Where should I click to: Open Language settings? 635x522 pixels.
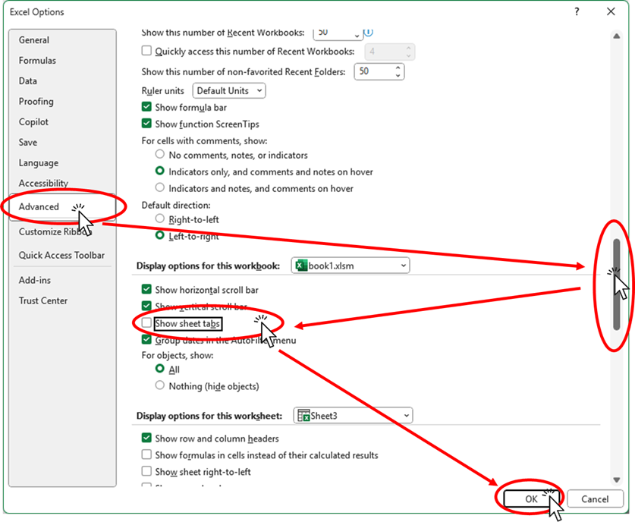pyautogui.click(x=39, y=163)
